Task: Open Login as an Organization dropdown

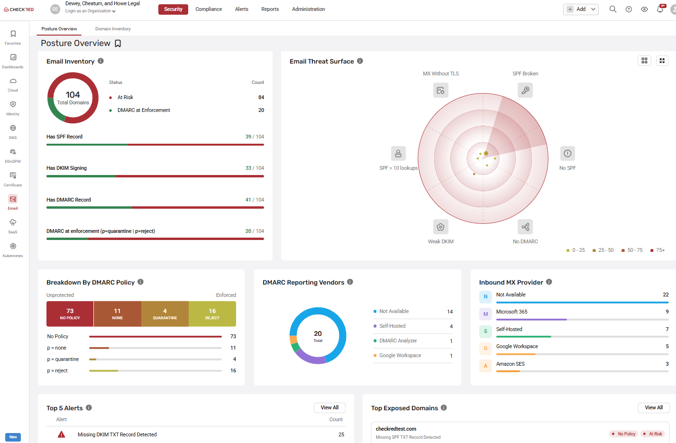Action: coord(91,11)
